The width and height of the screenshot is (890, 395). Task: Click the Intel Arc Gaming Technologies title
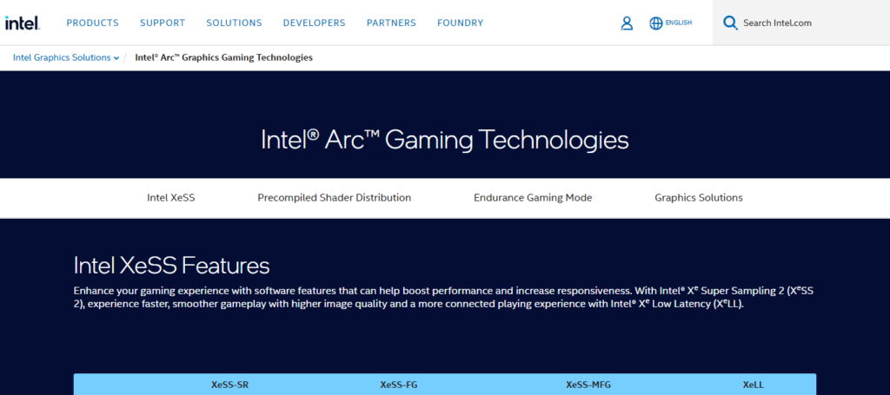point(445,140)
